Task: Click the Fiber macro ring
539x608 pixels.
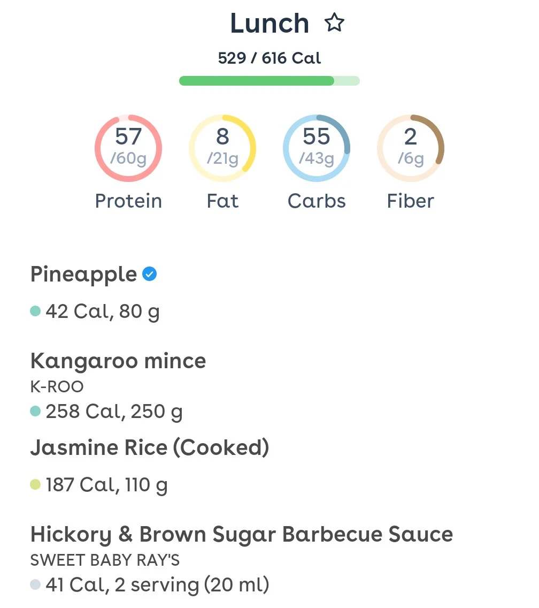Action: point(411,148)
